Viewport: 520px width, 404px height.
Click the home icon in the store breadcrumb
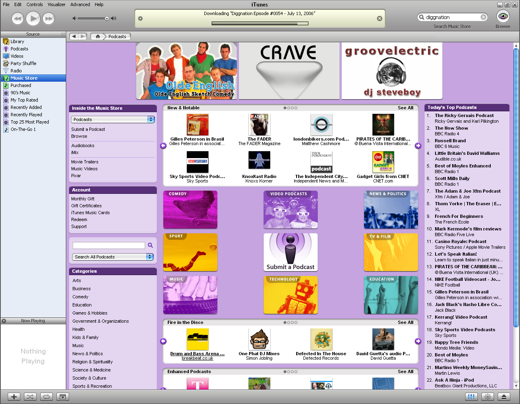pyautogui.click(x=97, y=36)
